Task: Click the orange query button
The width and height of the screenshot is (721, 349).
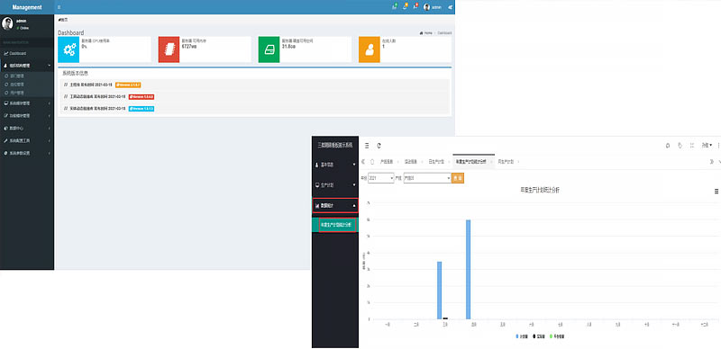Action: point(458,178)
